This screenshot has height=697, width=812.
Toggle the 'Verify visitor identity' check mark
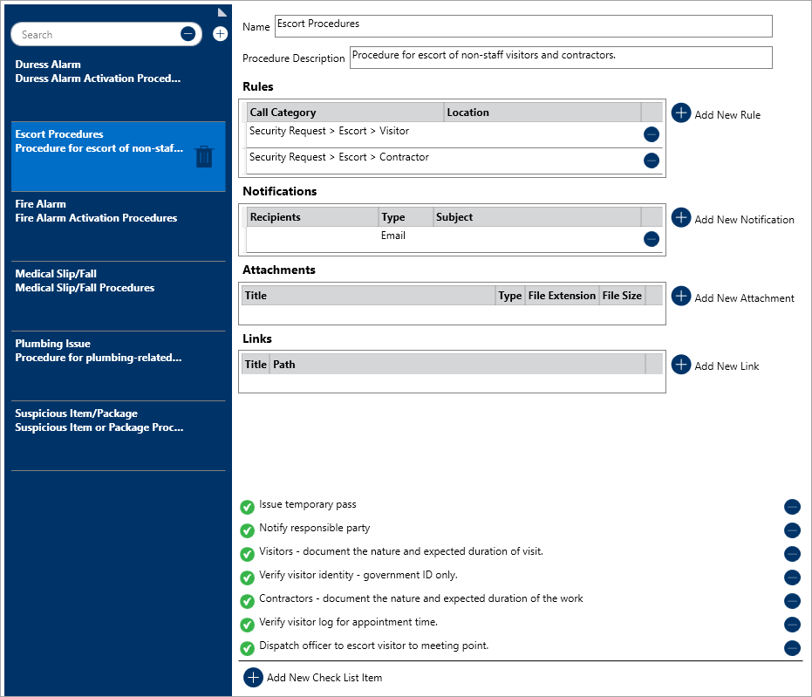click(248, 577)
